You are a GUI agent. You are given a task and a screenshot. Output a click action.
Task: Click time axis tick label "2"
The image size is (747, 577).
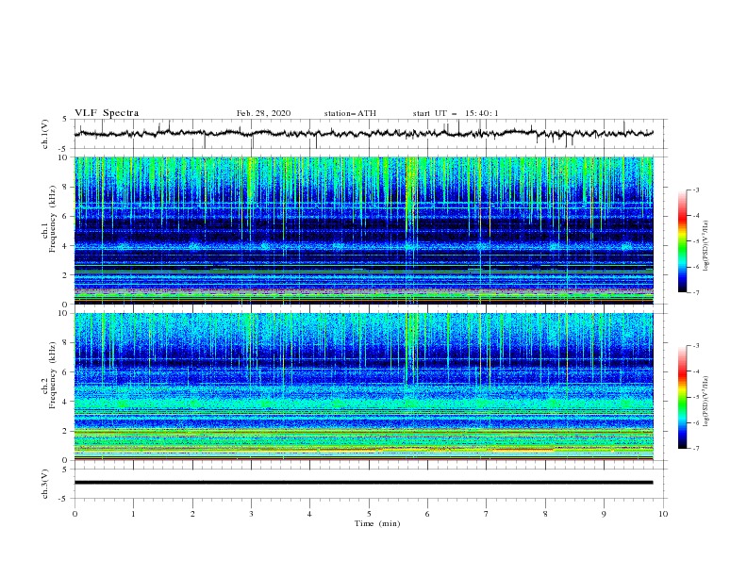click(x=192, y=514)
